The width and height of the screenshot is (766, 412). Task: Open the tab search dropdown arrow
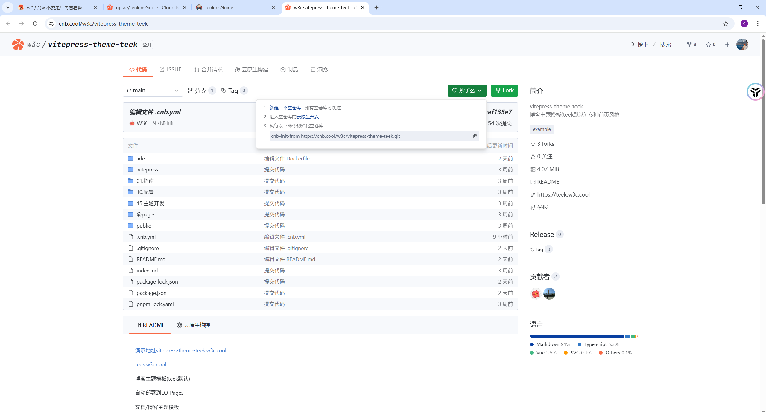8,7
